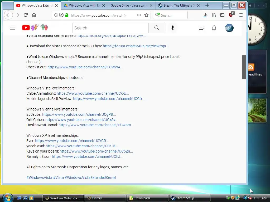
Task: Switch to Downloads taskbar button
Action: (147, 198)
